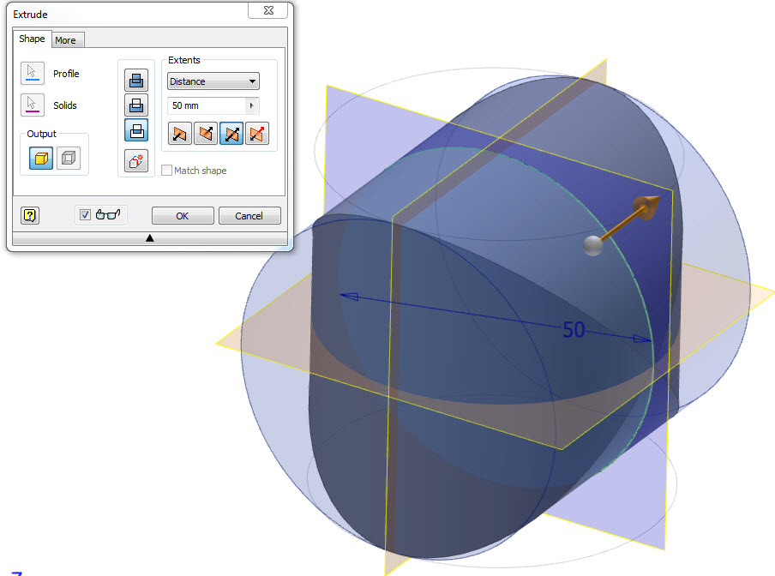
Task: Select the Profile picker in the Extrude dialog
Action: pyautogui.click(x=33, y=74)
